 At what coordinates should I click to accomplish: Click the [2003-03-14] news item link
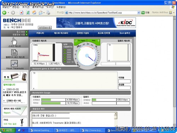14,101
